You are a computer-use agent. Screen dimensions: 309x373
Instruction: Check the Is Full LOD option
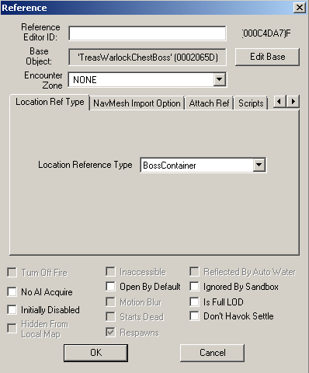click(194, 302)
